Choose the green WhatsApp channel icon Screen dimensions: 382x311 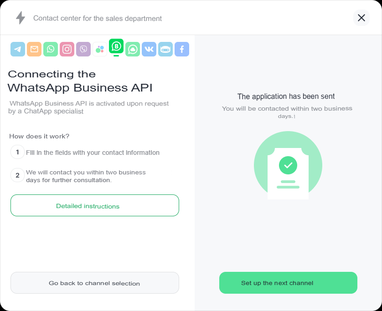51,49
